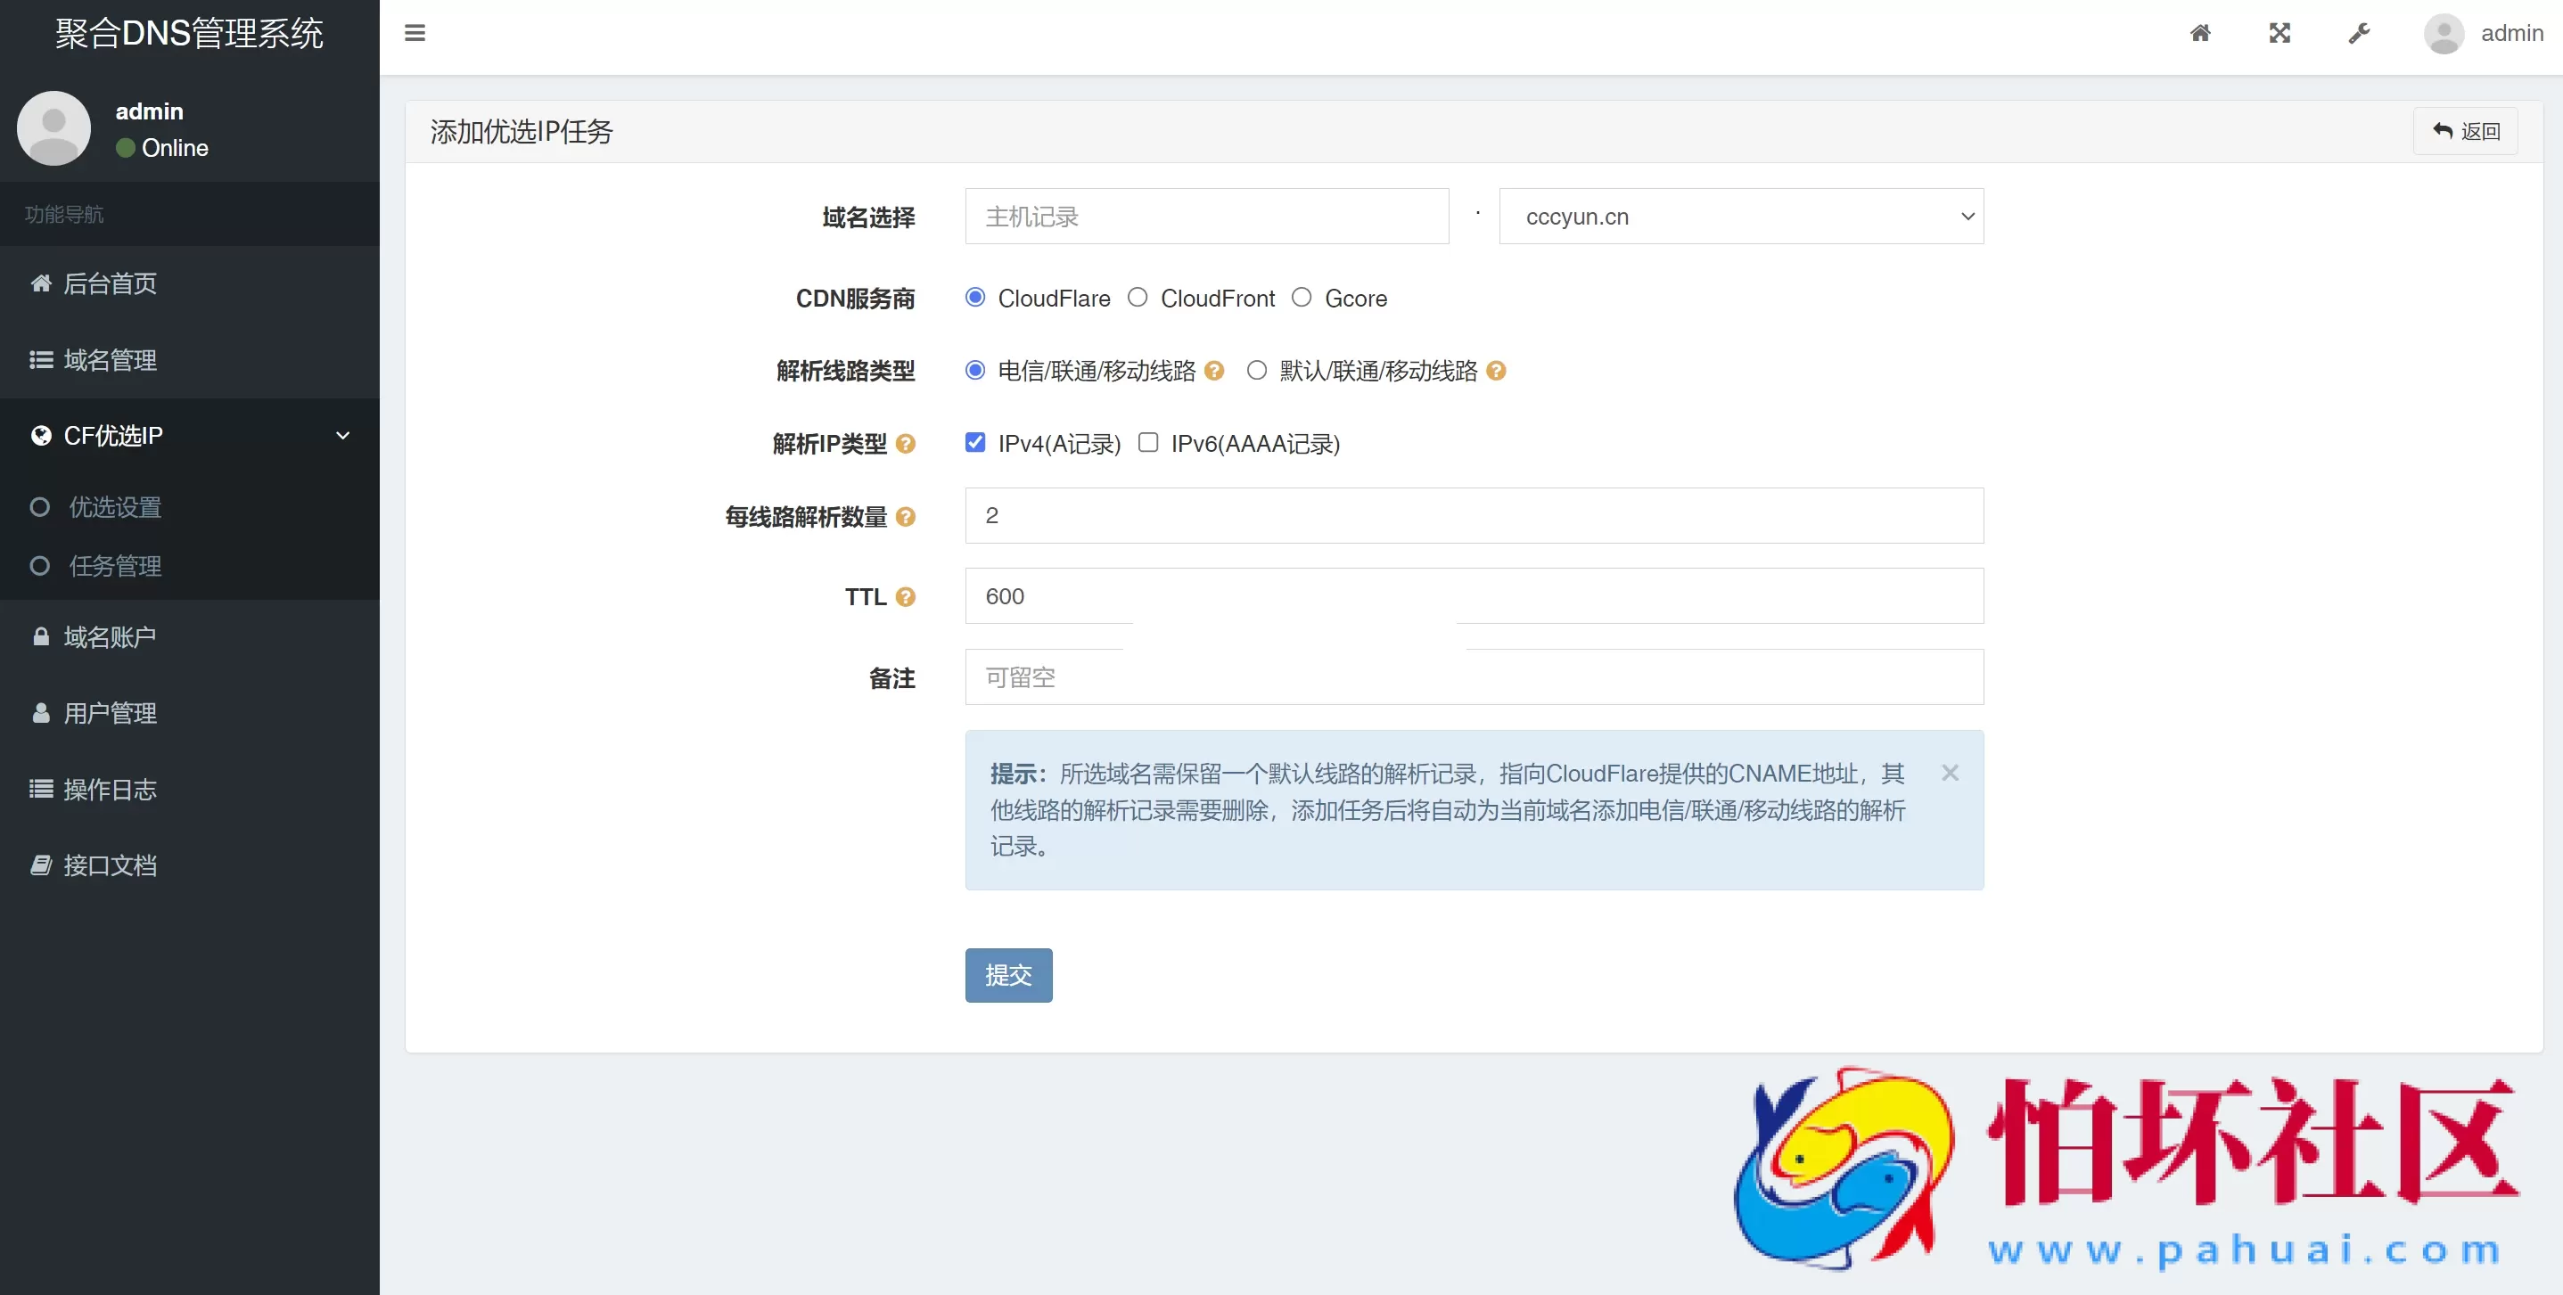
Task: Dismiss the blue hint box
Action: pos(1949,773)
